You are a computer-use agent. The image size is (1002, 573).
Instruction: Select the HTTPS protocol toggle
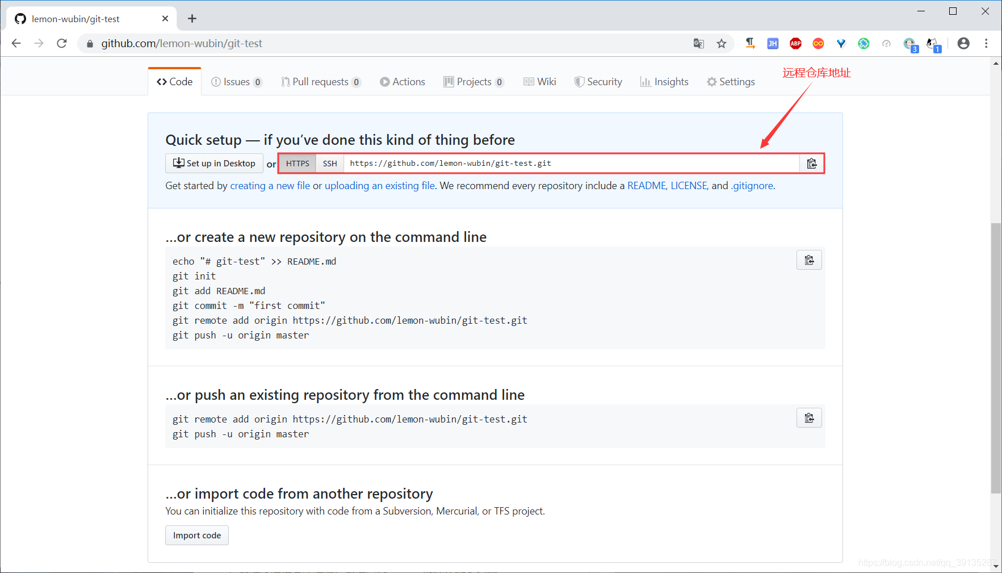297,164
